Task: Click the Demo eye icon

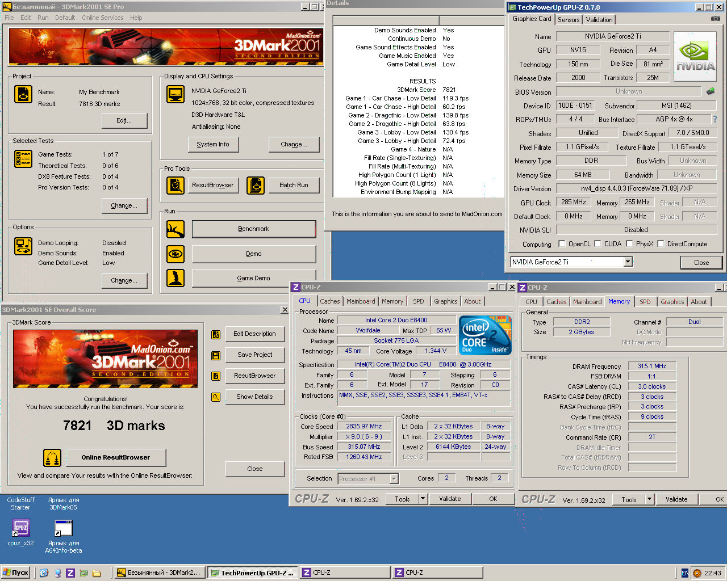Action: point(176,254)
